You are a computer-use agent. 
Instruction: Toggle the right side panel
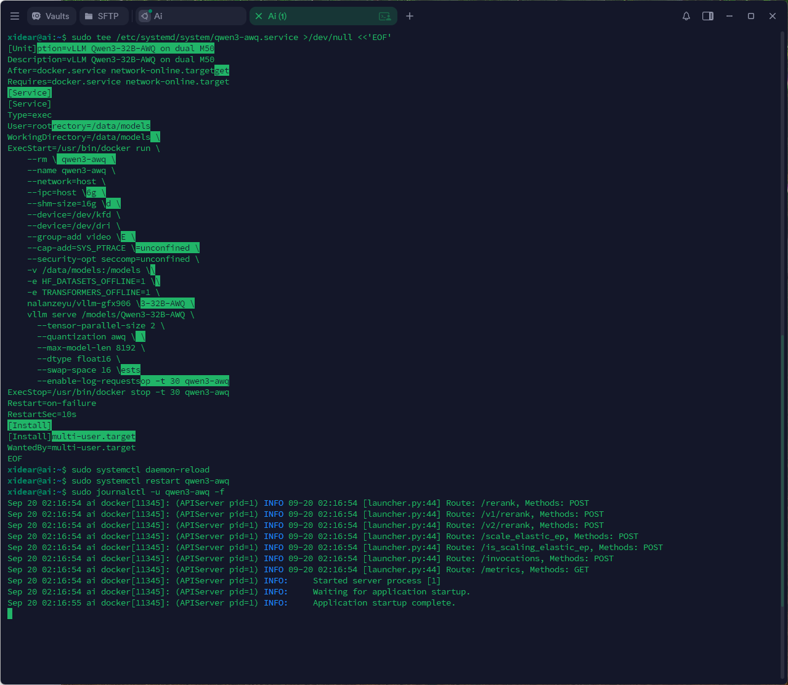(x=708, y=16)
